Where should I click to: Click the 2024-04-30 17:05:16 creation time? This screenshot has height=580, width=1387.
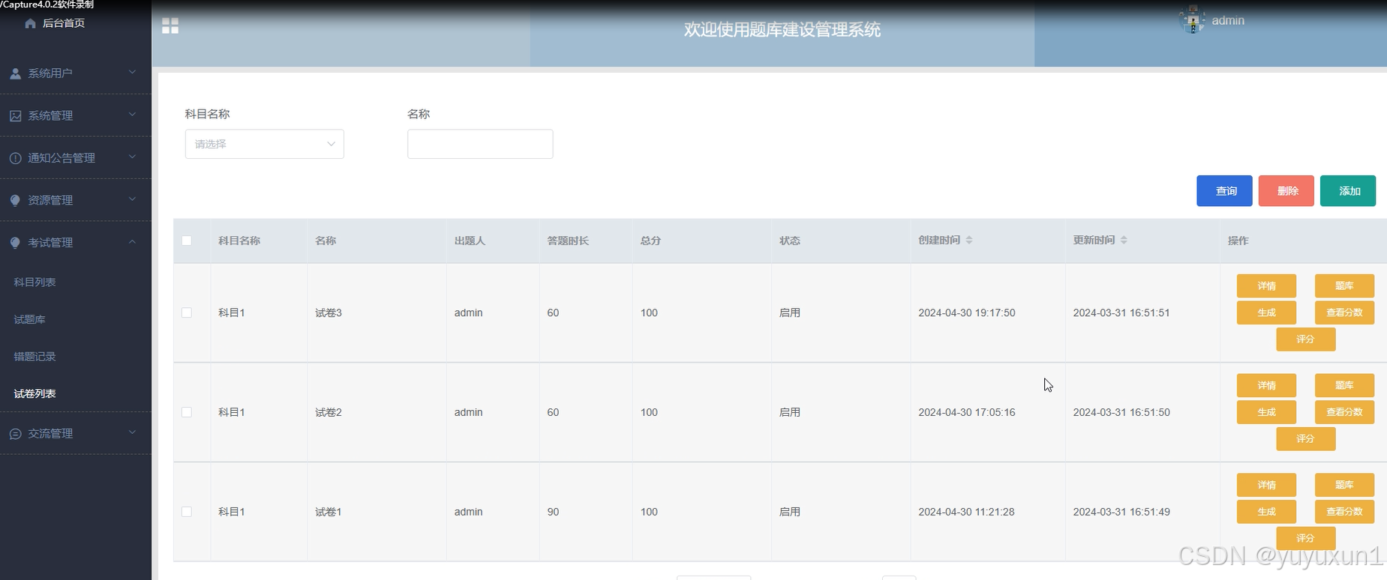[x=967, y=412]
